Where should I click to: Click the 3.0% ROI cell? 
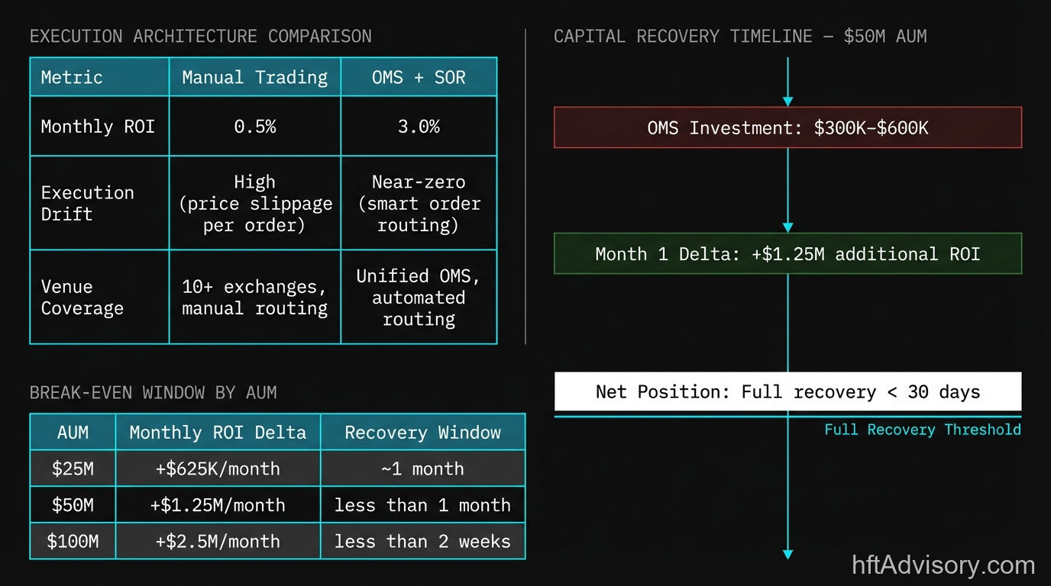(x=419, y=127)
